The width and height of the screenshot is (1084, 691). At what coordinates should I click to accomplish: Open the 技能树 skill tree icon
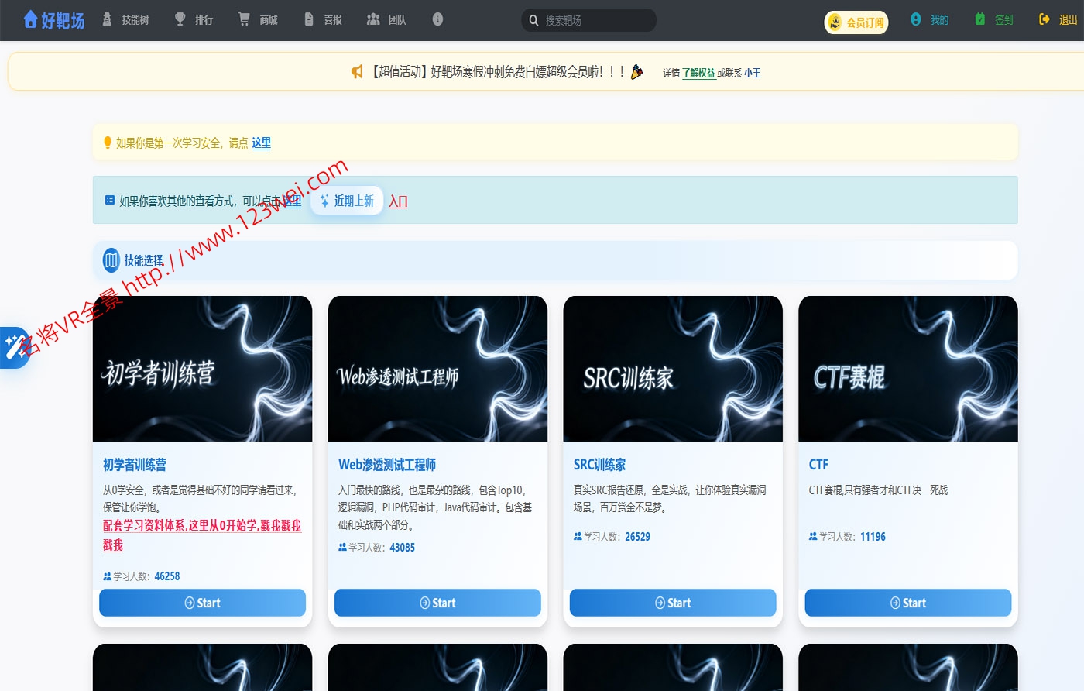point(105,19)
